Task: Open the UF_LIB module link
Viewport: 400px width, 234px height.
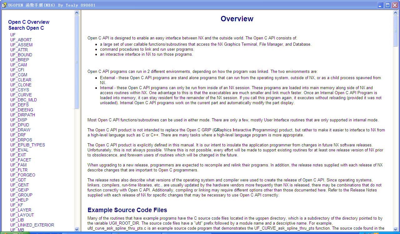Action: pyautogui.click(x=17, y=220)
